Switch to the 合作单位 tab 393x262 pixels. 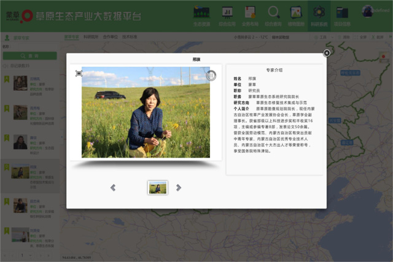110,37
